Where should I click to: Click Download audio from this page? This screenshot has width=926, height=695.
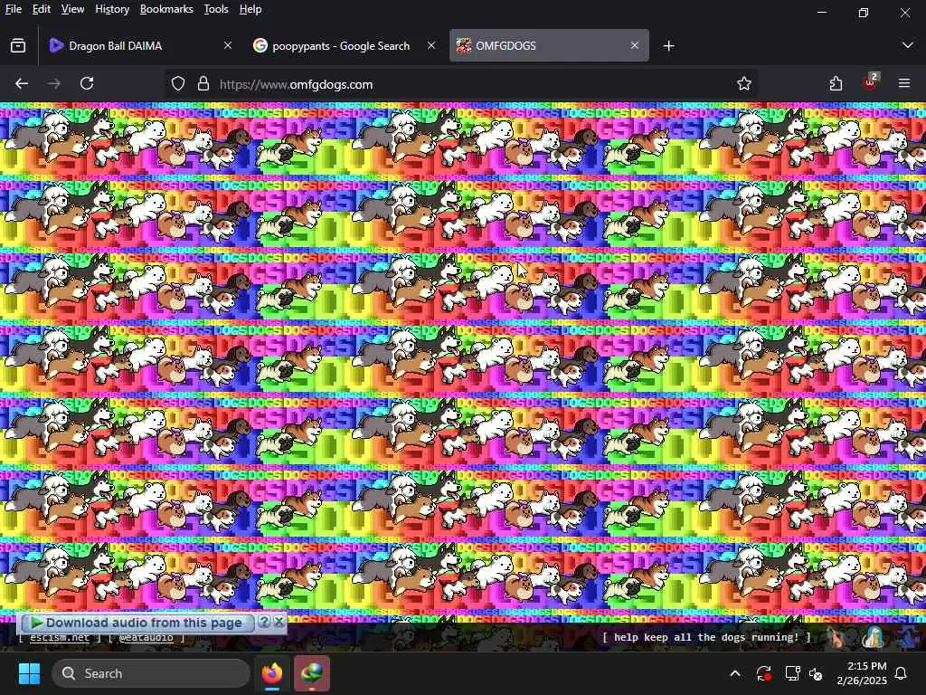[137, 623]
